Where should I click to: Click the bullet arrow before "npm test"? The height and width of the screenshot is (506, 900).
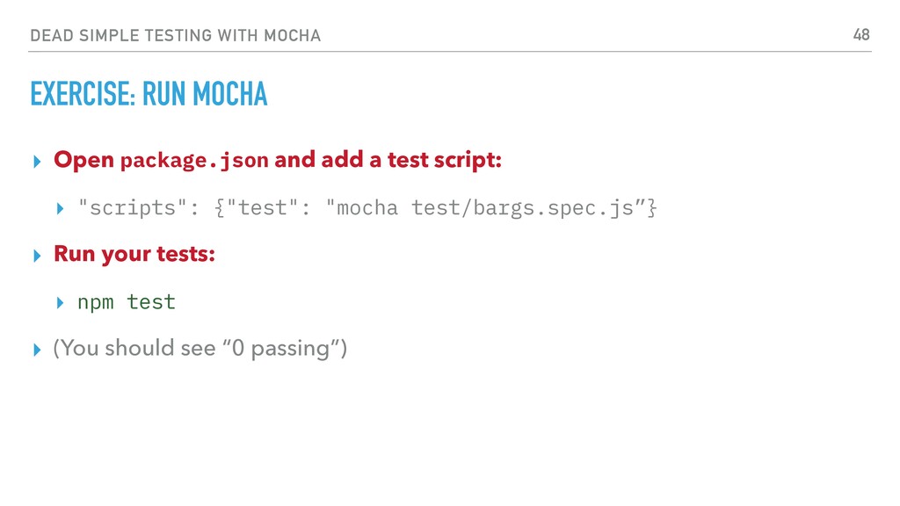(61, 303)
